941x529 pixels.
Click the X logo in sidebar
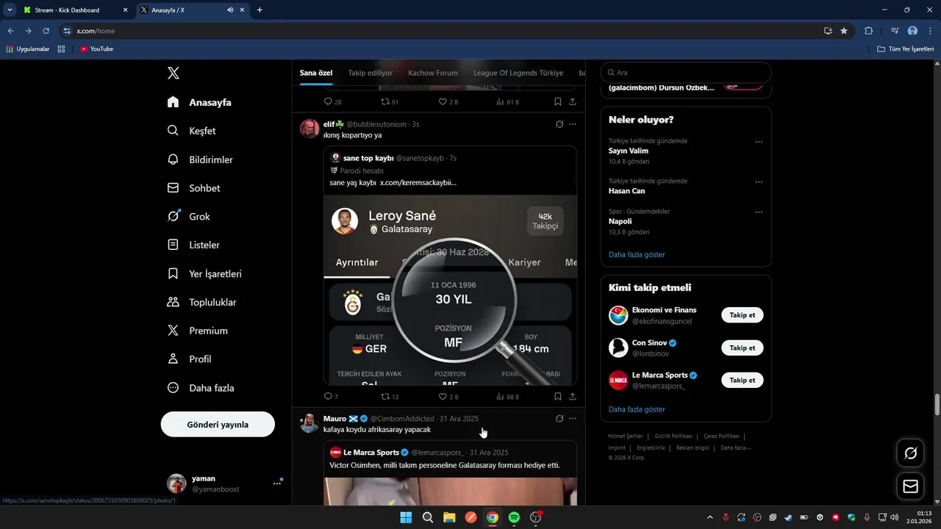[x=173, y=73]
